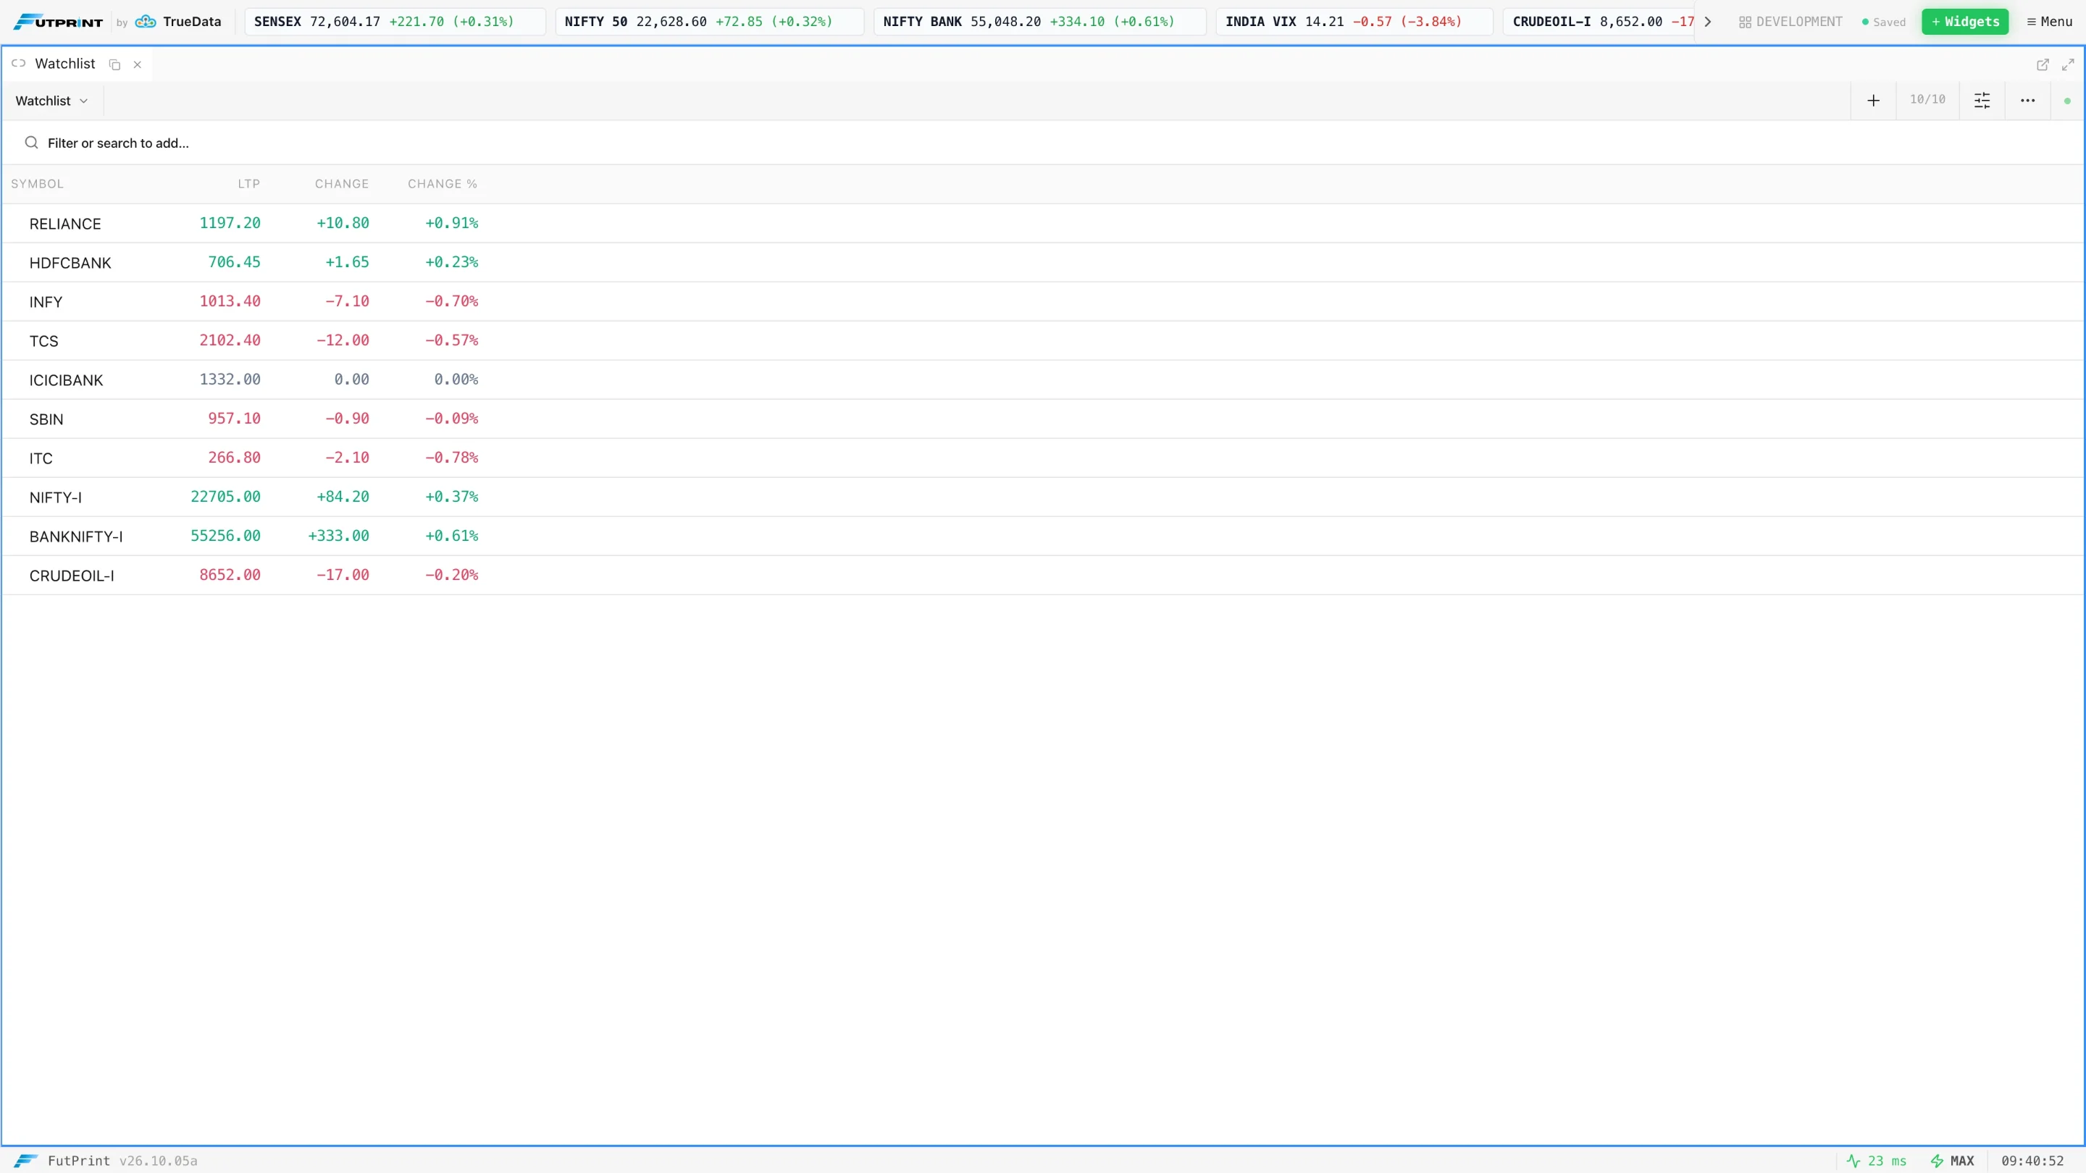The image size is (2086, 1173).
Task: Click the TrueData cloud icon
Action: point(146,22)
